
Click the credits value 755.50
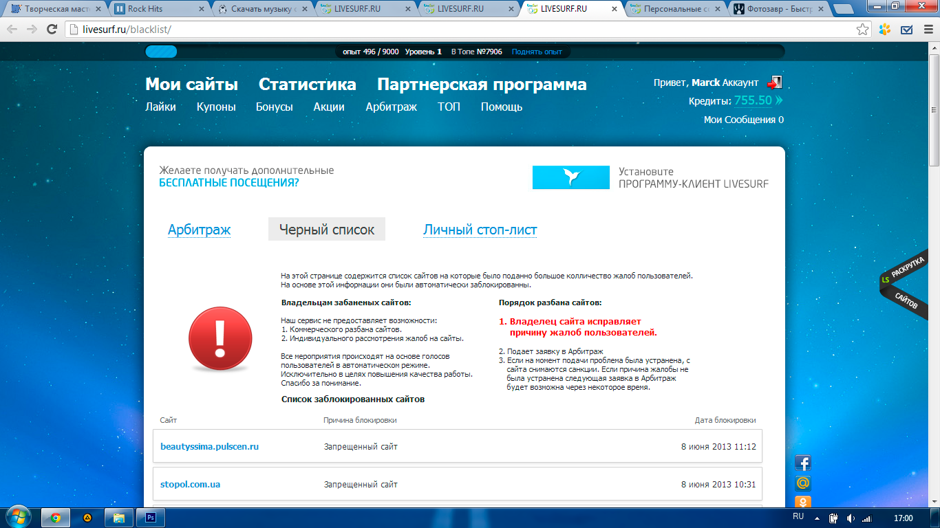pyautogui.click(x=753, y=100)
